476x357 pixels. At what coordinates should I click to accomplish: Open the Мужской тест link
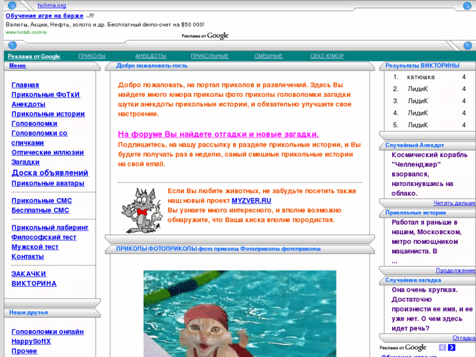tap(35, 247)
